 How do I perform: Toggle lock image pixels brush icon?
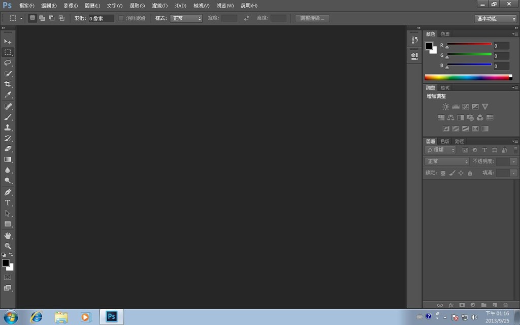451,173
